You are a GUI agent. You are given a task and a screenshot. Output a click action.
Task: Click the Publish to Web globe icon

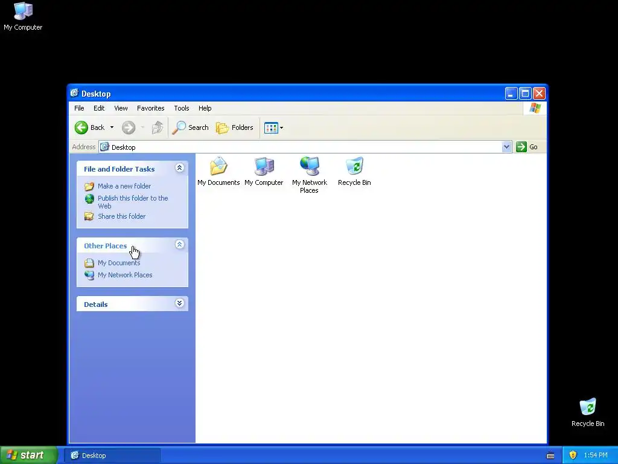[89, 198]
